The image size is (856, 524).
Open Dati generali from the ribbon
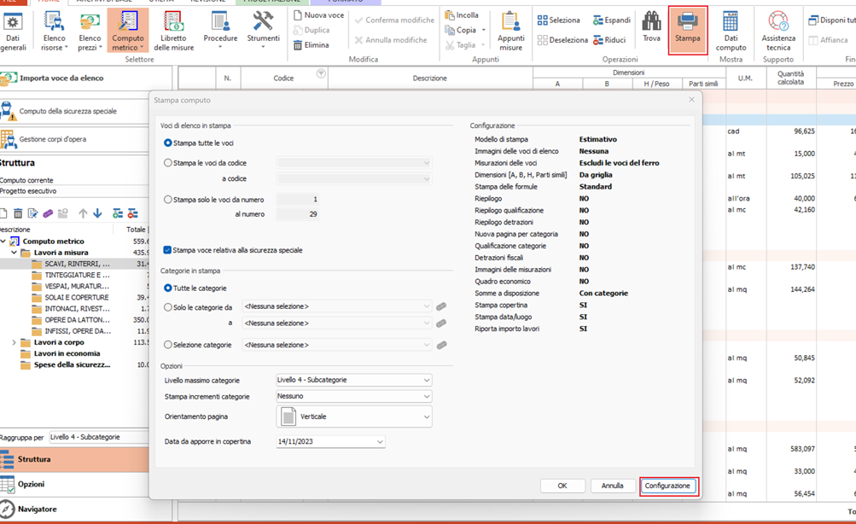[x=13, y=32]
